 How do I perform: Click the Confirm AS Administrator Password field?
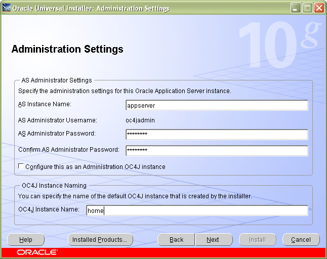point(217,151)
